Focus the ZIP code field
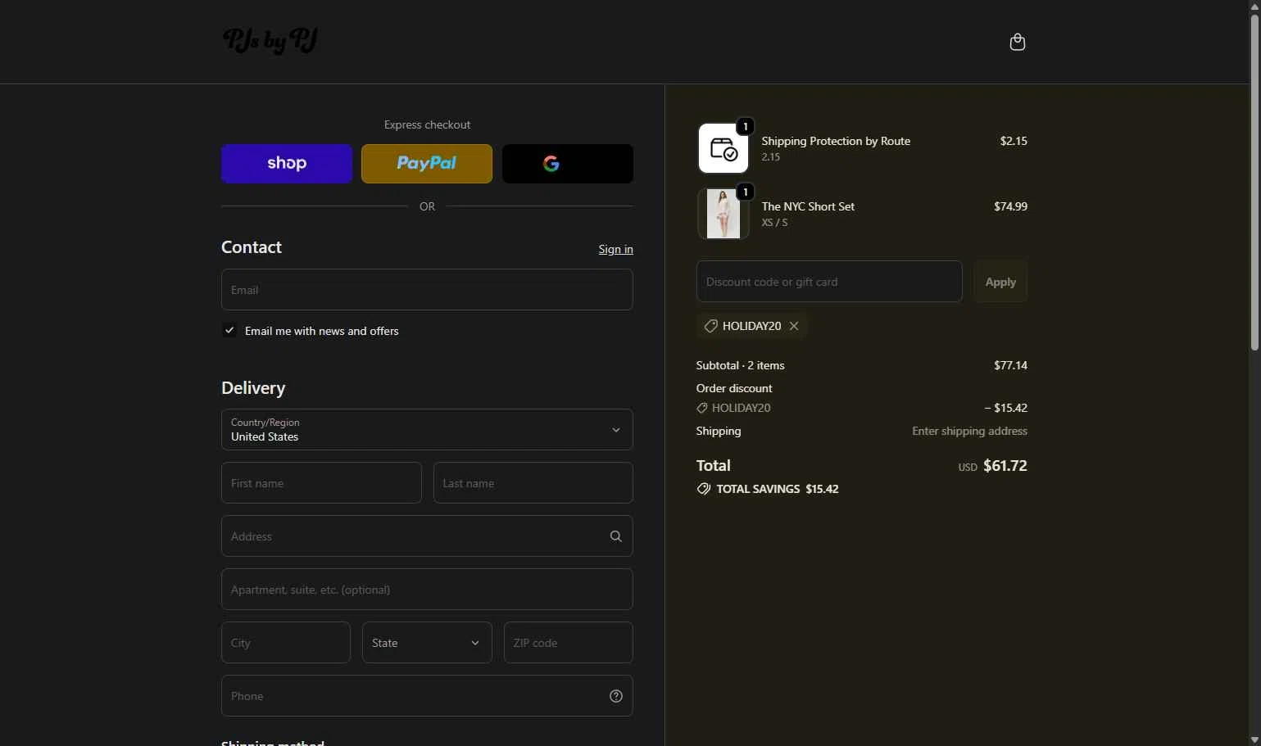1261x746 pixels. [x=568, y=643]
